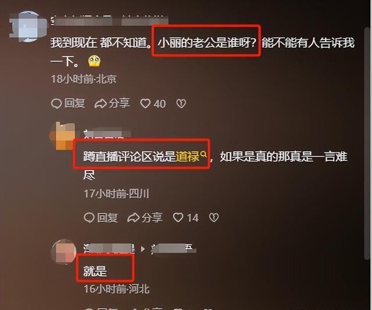This screenshot has width=372, height=310.
Task: Like the Beijing comment with 40 likes
Action: point(145,104)
